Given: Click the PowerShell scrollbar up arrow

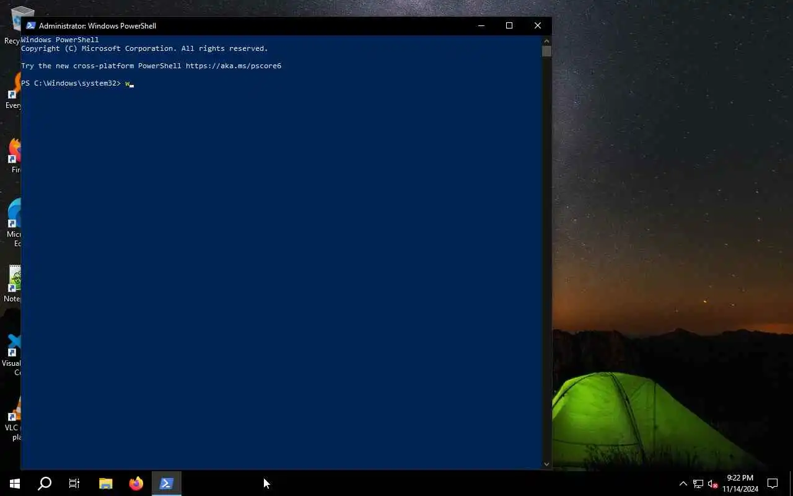Looking at the screenshot, I should (546, 40).
